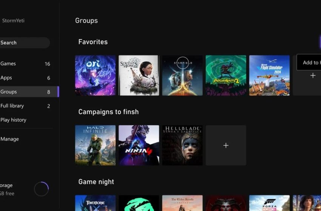Click the Search box in sidebar
The height and width of the screenshot is (211, 321).
[x=25, y=43]
